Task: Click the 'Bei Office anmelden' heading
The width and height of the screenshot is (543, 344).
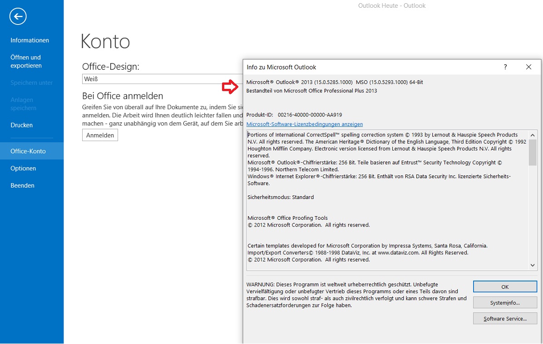Action: [x=123, y=96]
